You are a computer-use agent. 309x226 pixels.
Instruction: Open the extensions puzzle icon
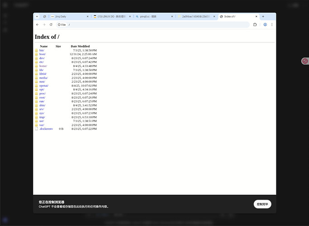(x=255, y=24)
